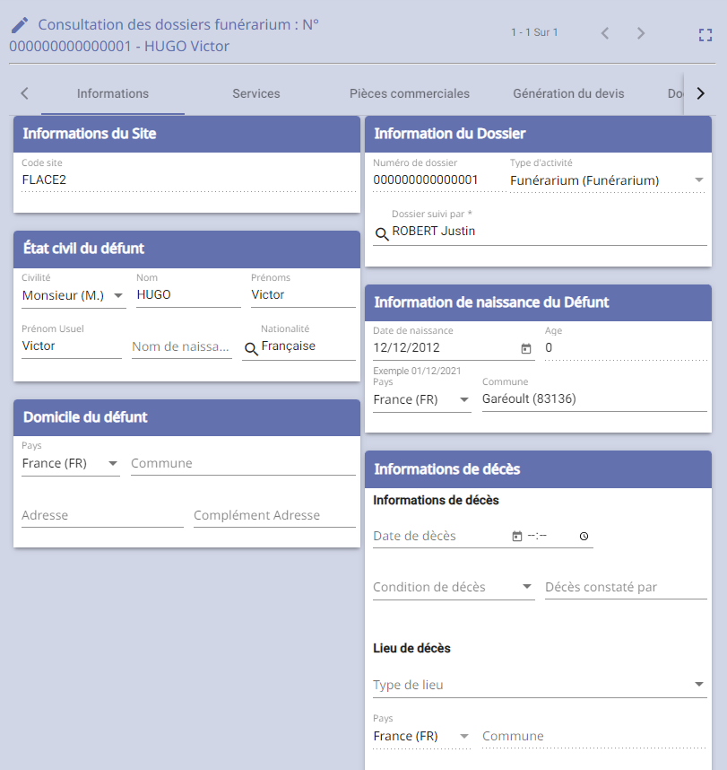Open calendar for Date de naissance

[x=526, y=349]
